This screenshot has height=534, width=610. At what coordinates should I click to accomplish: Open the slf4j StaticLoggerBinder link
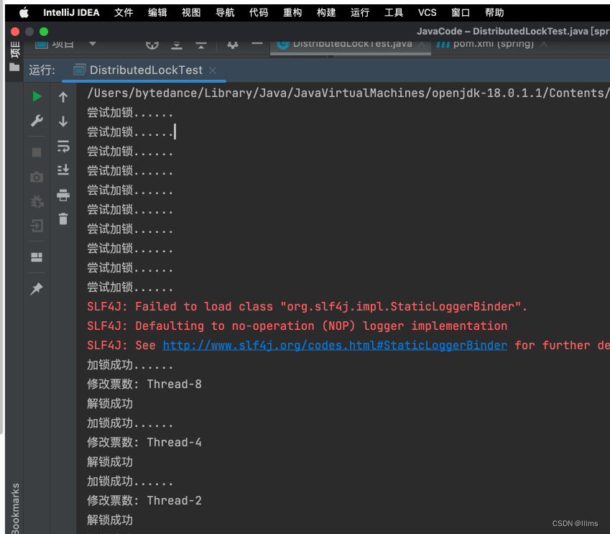tap(335, 346)
